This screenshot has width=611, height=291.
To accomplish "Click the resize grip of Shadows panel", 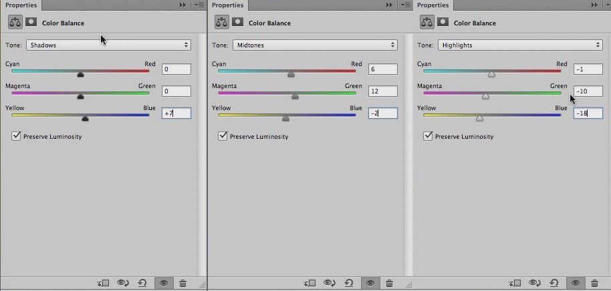I will point(202,284).
